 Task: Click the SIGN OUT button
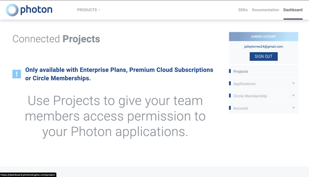pos(264,57)
